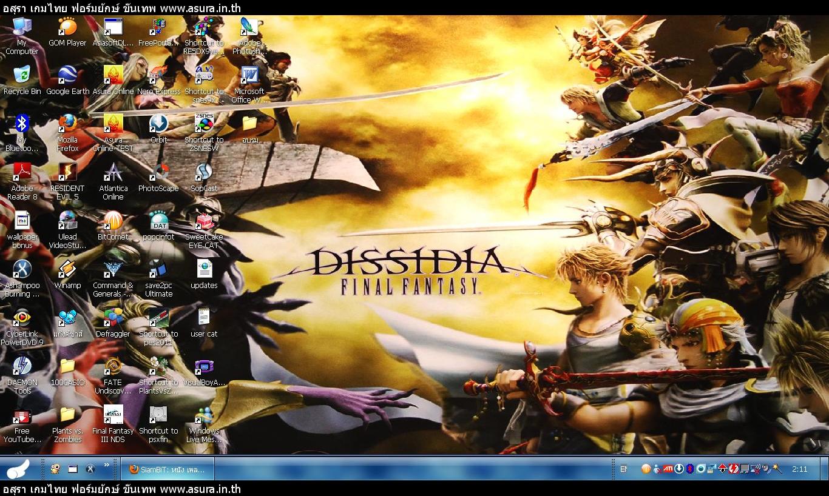
Task: Launch Winamp shortcut
Action: tap(67, 275)
